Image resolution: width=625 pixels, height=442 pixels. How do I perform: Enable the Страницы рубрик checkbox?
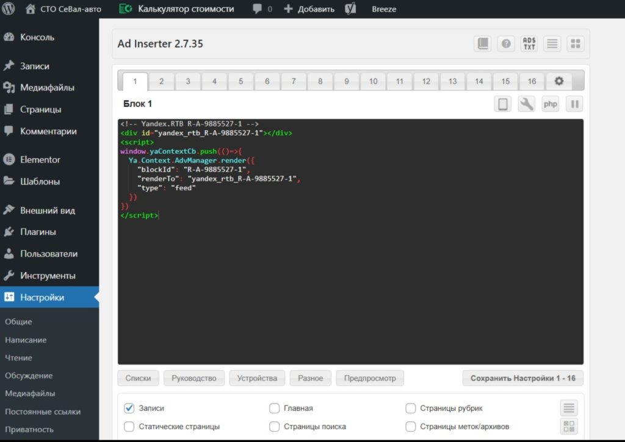click(x=411, y=408)
